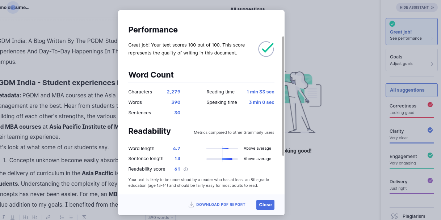Click the Readability heading
The height and width of the screenshot is (220, 441).
pos(150,131)
